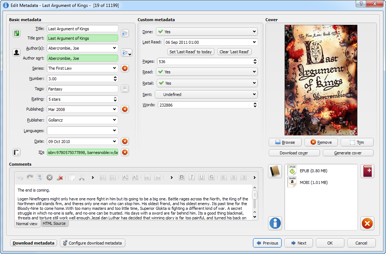
Task: Click the swap title and author icon
Action: click(x=16, y=33)
